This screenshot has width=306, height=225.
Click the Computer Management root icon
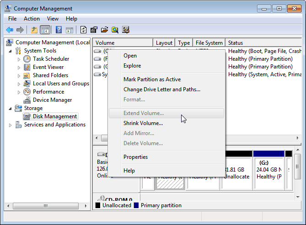click(10, 42)
